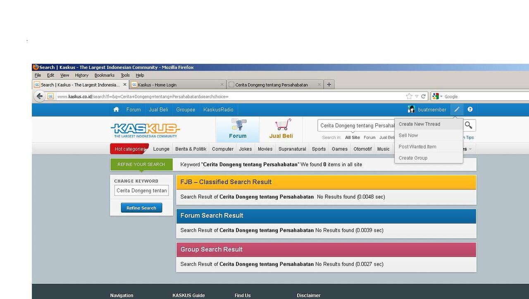529x299 pixels.
Task: Close the Kaskus Home Login tab
Action: (x=222, y=84)
